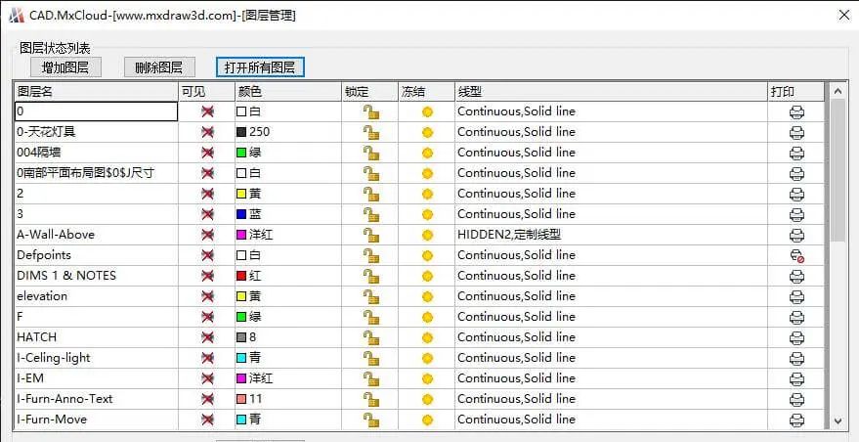
Task: Toggle visibility of I-Celing-light layer
Action: tap(207, 358)
